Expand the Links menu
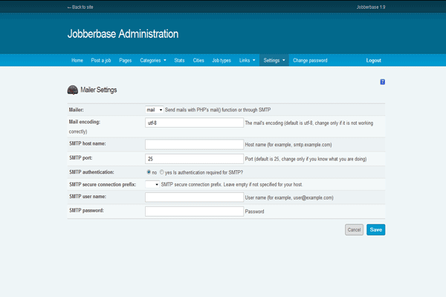Image resolution: width=446 pixels, height=297 pixels. click(248, 60)
